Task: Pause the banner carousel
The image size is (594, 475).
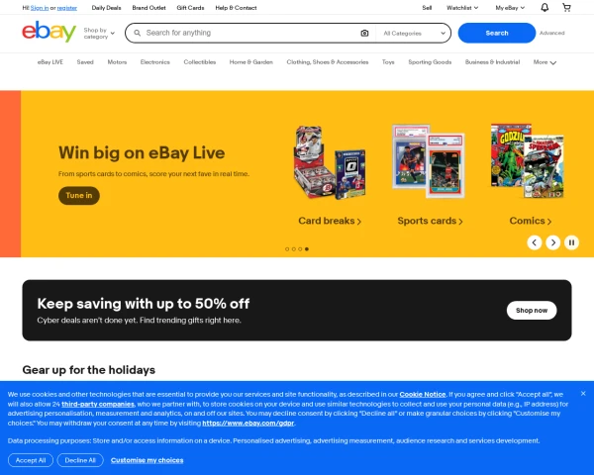Action: (x=571, y=242)
